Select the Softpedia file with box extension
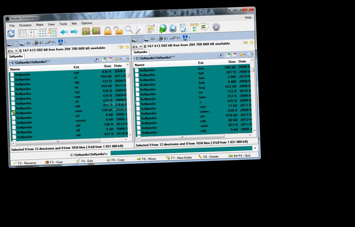The image size is (355, 227). (x=192, y=69)
